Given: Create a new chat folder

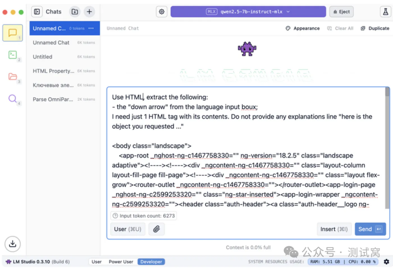Looking at the screenshot, I should coord(75,12).
